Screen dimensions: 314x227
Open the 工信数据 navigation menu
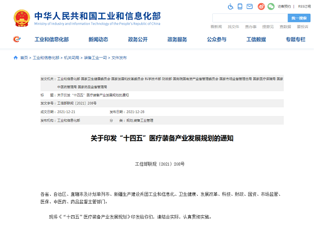[256, 40]
